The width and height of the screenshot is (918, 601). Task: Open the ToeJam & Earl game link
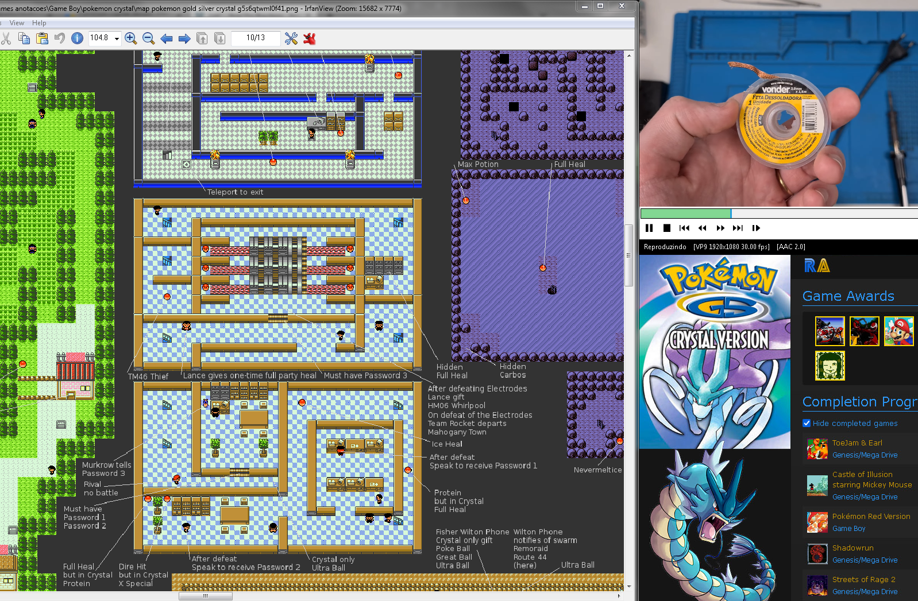coord(857,443)
